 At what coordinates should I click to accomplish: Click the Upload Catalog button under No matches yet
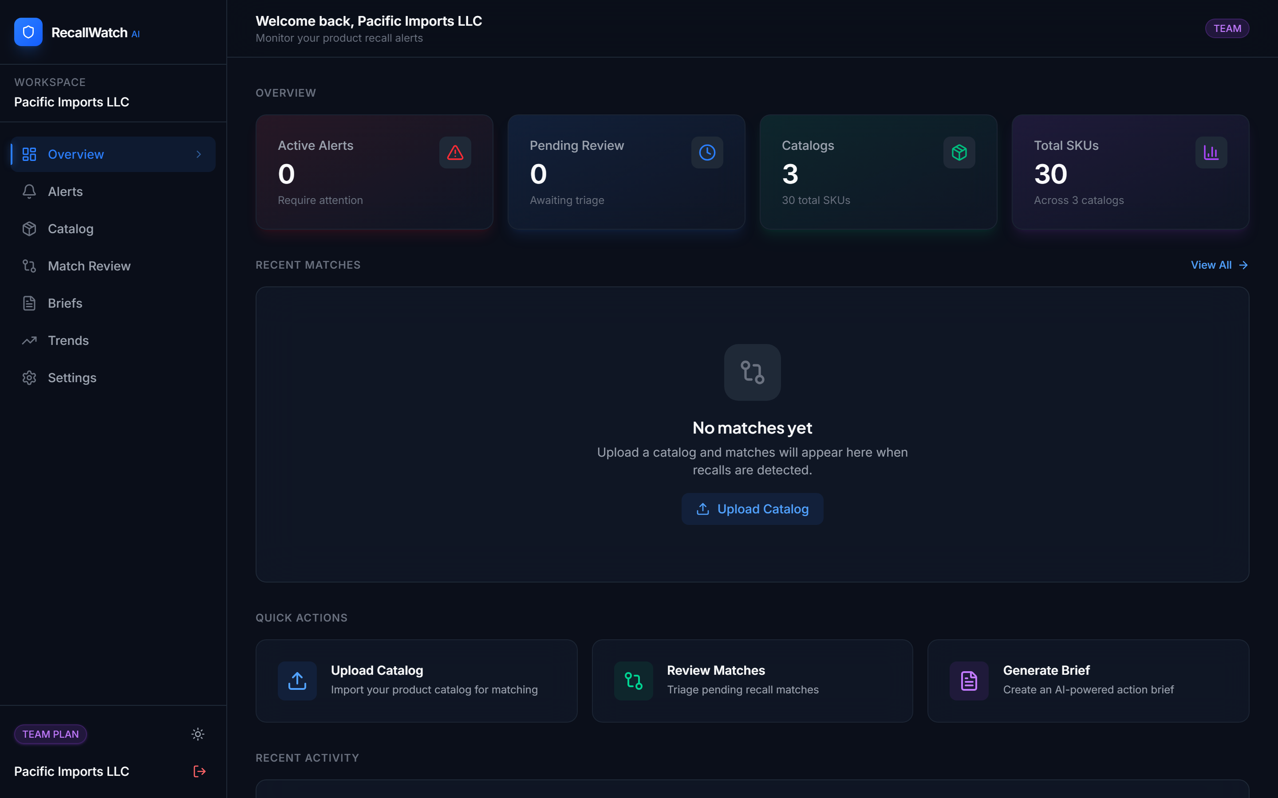[x=752, y=508]
